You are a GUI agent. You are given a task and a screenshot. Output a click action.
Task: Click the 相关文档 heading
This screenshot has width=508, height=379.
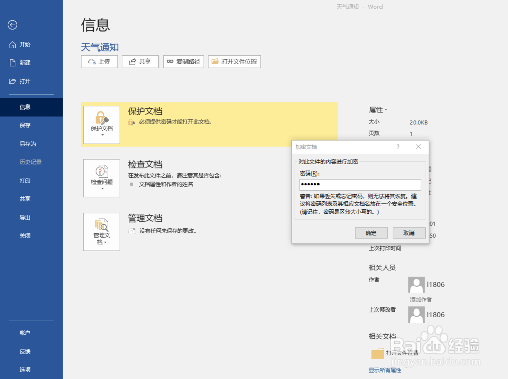tap(383, 336)
